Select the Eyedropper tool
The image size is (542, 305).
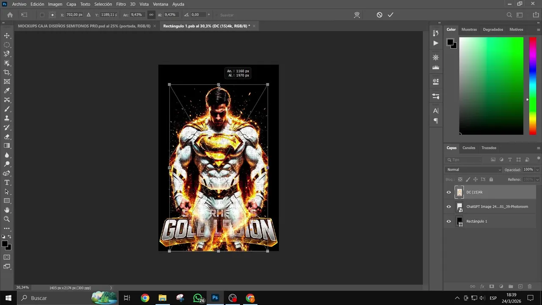7,91
